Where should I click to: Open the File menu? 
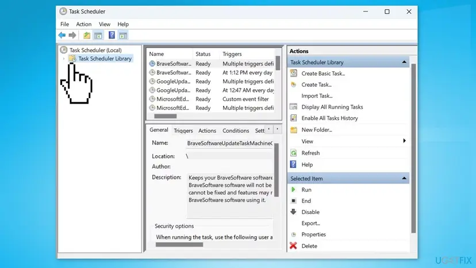64,24
